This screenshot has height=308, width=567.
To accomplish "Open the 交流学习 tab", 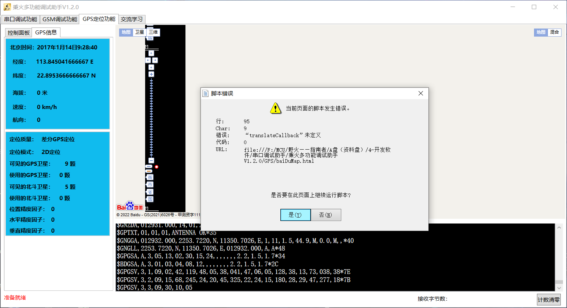I will (132, 19).
